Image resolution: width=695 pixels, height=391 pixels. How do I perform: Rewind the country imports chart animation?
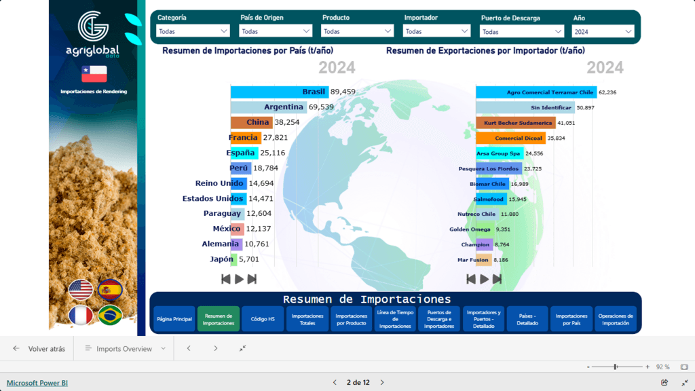(225, 278)
